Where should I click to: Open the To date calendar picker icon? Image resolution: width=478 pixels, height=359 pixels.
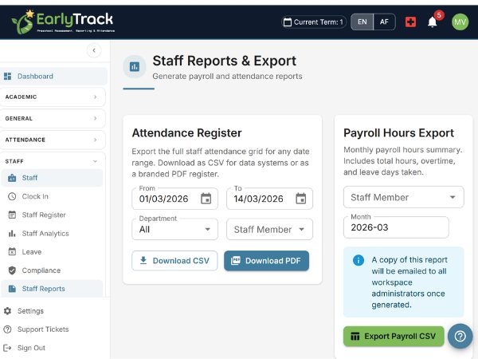coord(301,199)
